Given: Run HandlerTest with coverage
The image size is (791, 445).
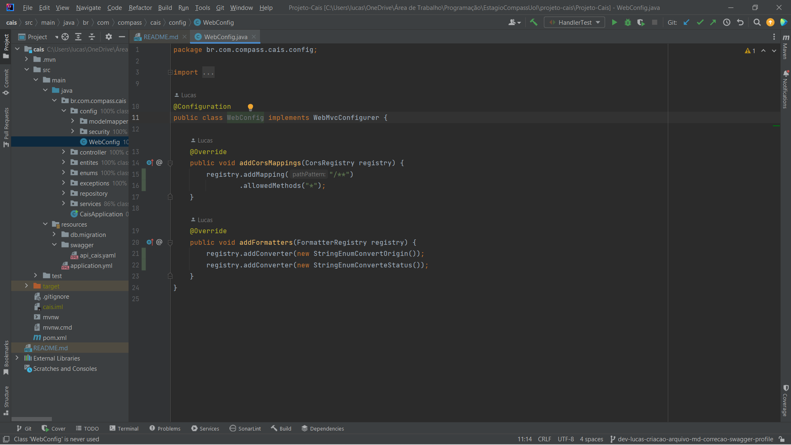Looking at the screenshot, I should [x=641, y=22].
